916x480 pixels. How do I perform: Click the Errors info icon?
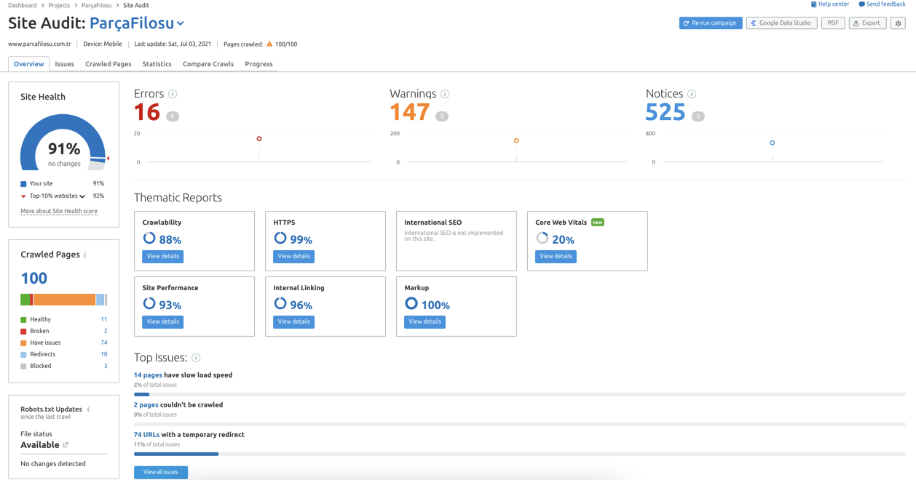pyautogui.click(x=173, y=94)
